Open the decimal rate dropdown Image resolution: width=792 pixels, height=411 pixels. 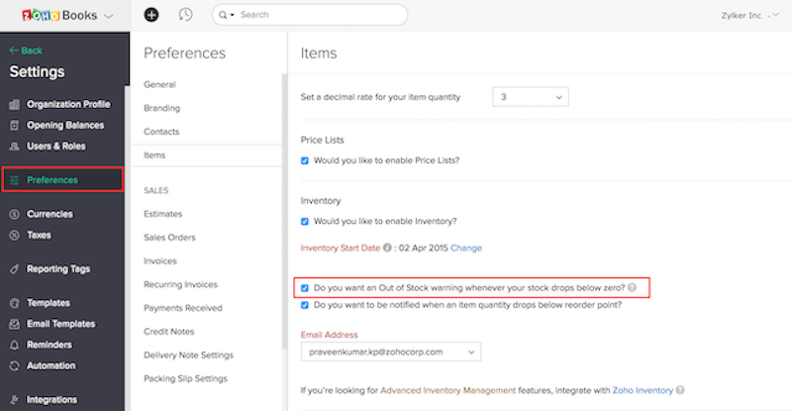tap(531, 97)
